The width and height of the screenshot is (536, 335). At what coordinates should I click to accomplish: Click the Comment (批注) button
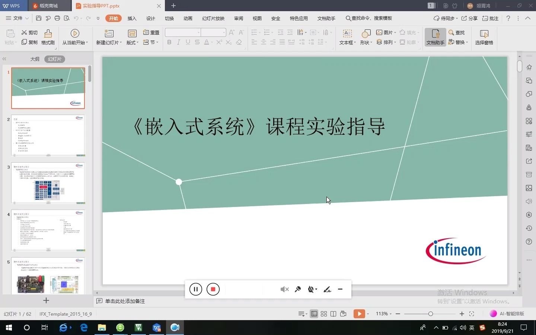490,18
